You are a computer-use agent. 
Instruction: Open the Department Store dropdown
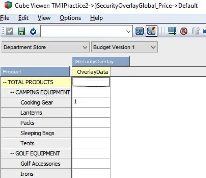coord(85,47)
